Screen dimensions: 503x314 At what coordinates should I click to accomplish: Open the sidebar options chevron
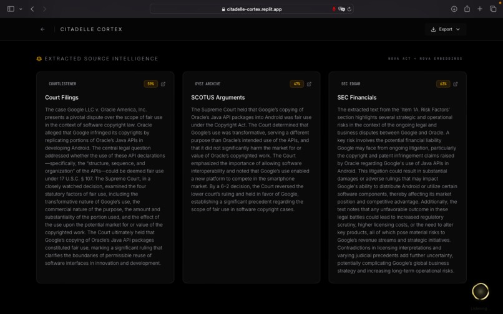pos(21,9)
